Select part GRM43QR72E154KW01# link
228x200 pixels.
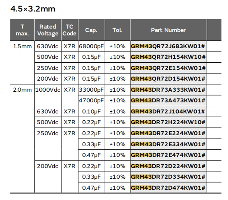tap(168, 68)
